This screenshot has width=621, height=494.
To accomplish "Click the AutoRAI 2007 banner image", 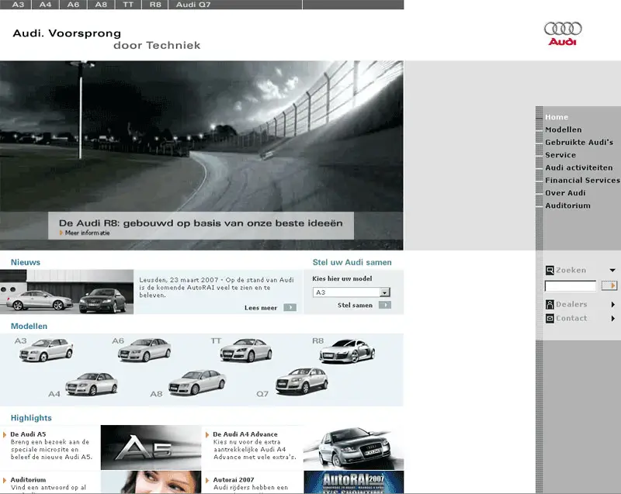I will click(354, 482).
